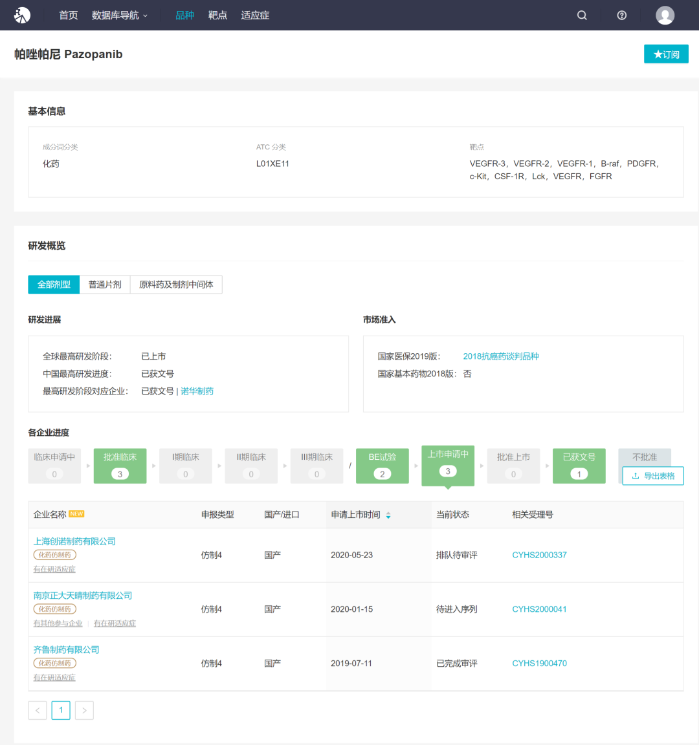Image resolution: width=699 pixels, height=745 pixels.
Task: Open the 适应症 nav item
Action: pyautogui.click(x=255, y=16)
